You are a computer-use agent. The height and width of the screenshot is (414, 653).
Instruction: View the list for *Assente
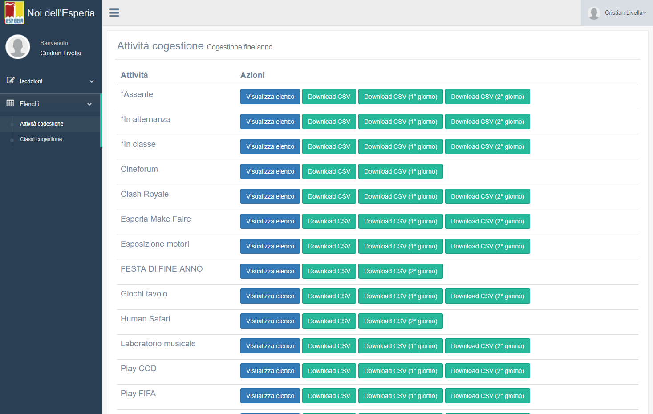click(270, 97)
